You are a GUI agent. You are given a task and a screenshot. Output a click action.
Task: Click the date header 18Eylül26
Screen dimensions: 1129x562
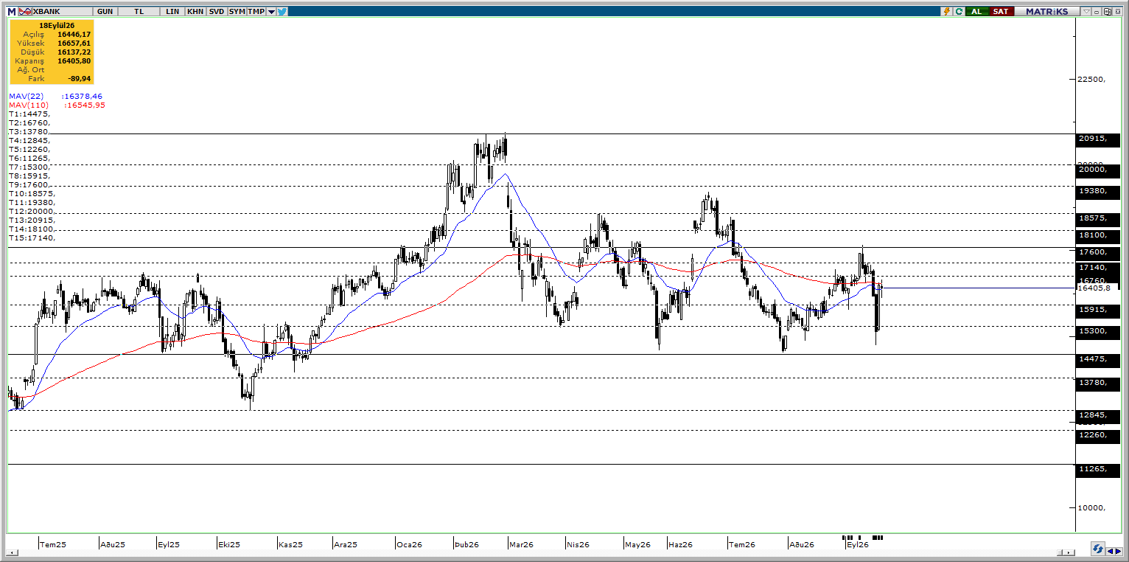click(x=57, y=25)
